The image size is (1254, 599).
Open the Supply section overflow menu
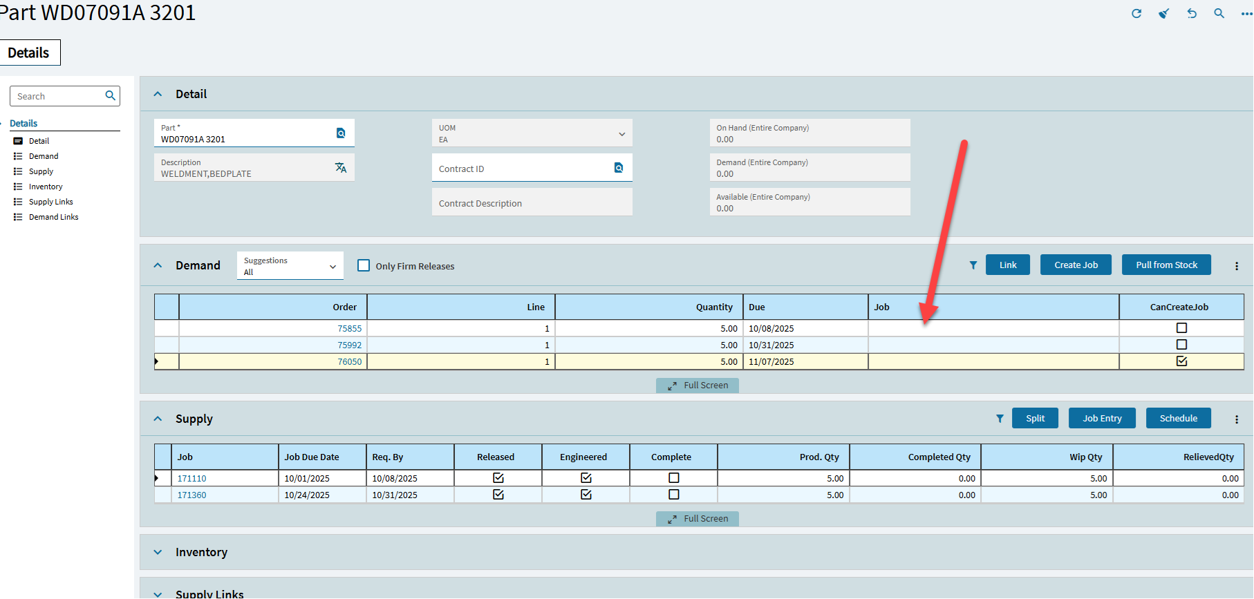1237,419
